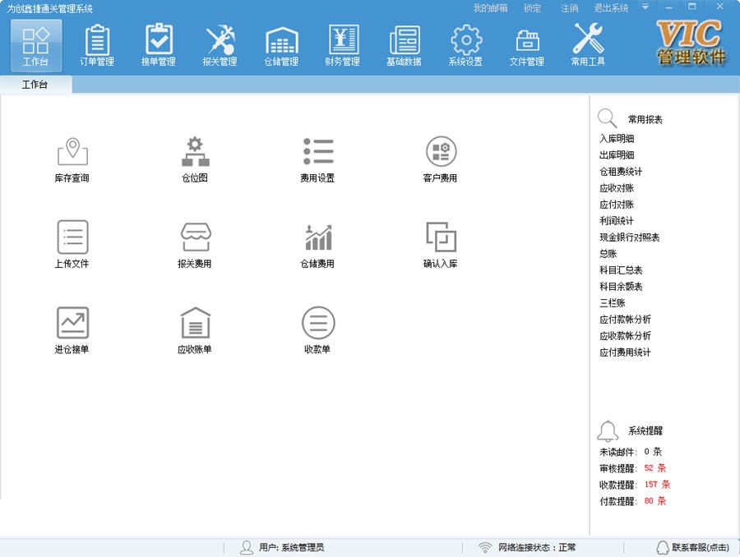Viewport: 740px width, 557px height.
Task: Select the 工作台 tab
Action: (36, 85)
